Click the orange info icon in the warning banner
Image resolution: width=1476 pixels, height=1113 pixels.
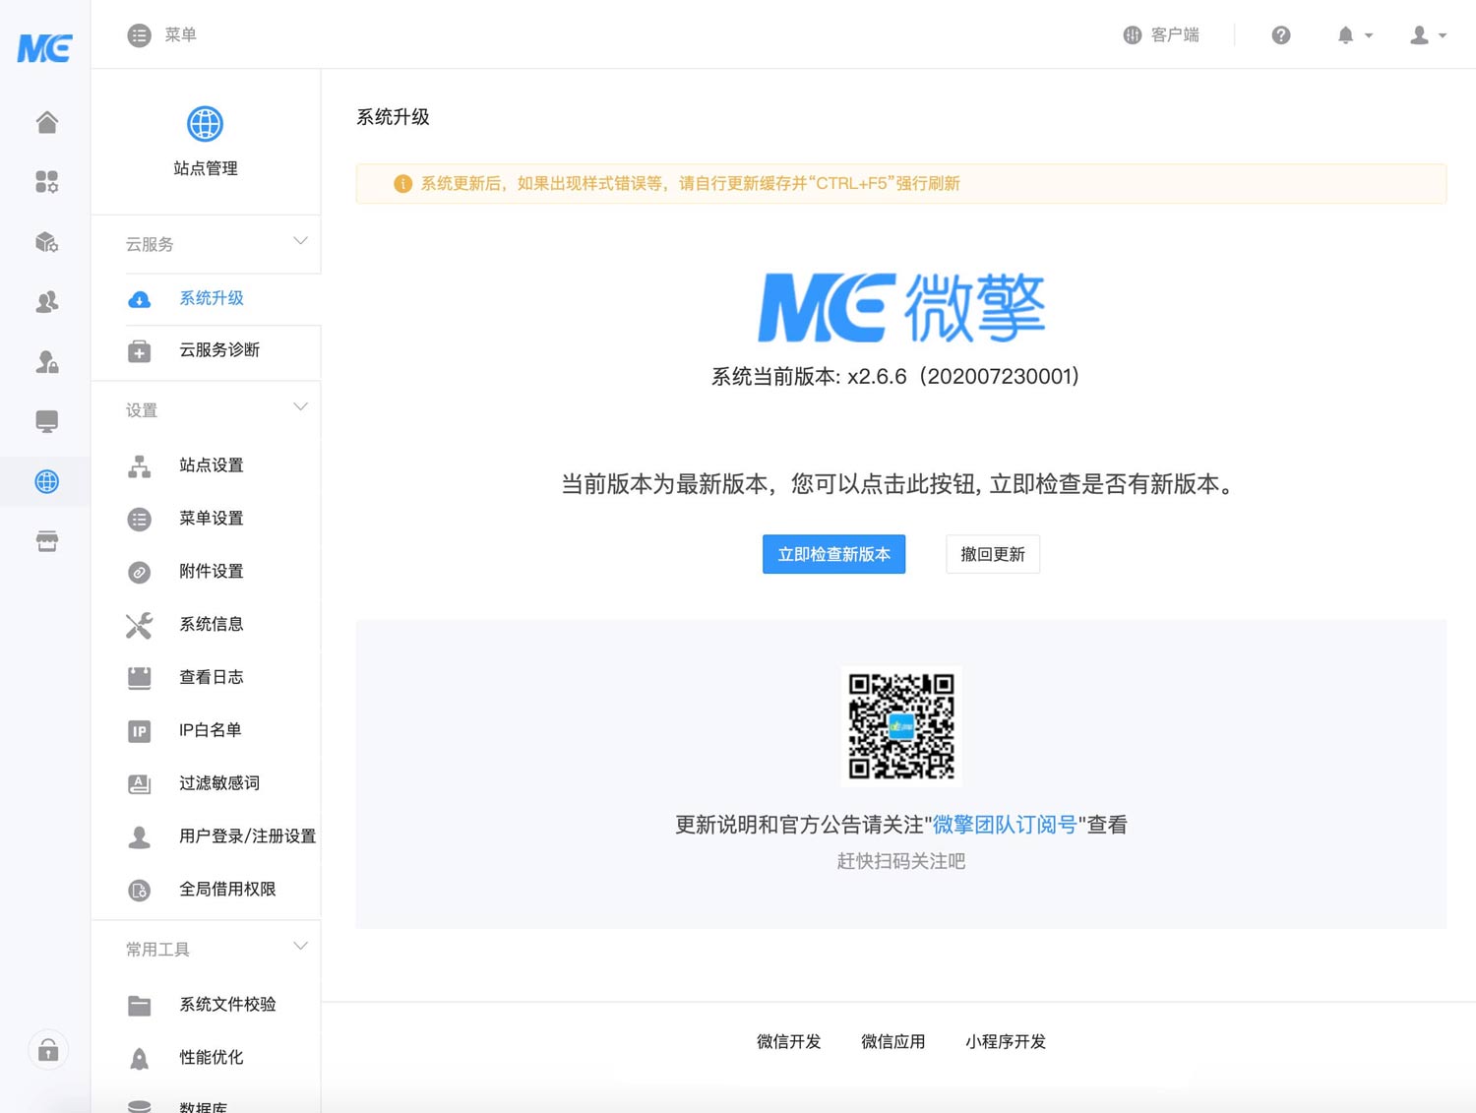coord(402,184)
